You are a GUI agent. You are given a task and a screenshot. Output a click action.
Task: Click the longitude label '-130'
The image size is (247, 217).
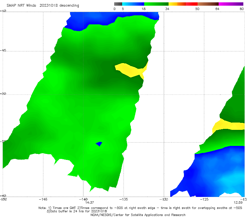(x=164, y=199)
